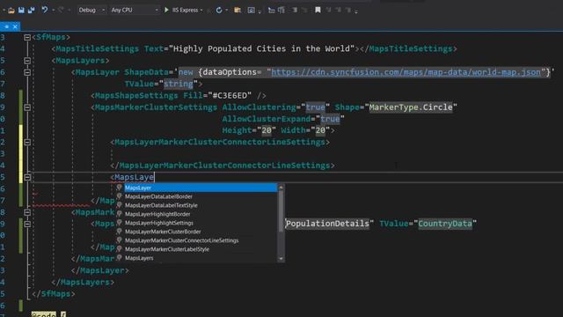Collapse the region on the PopulationDetails line
The image size is (563, 317).
(27, 224)
